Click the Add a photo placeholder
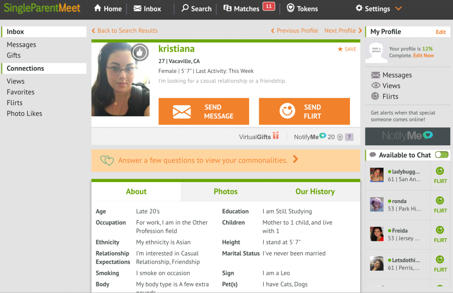The width and height of the screenshot is (453, 293). (x=376, y=52)
